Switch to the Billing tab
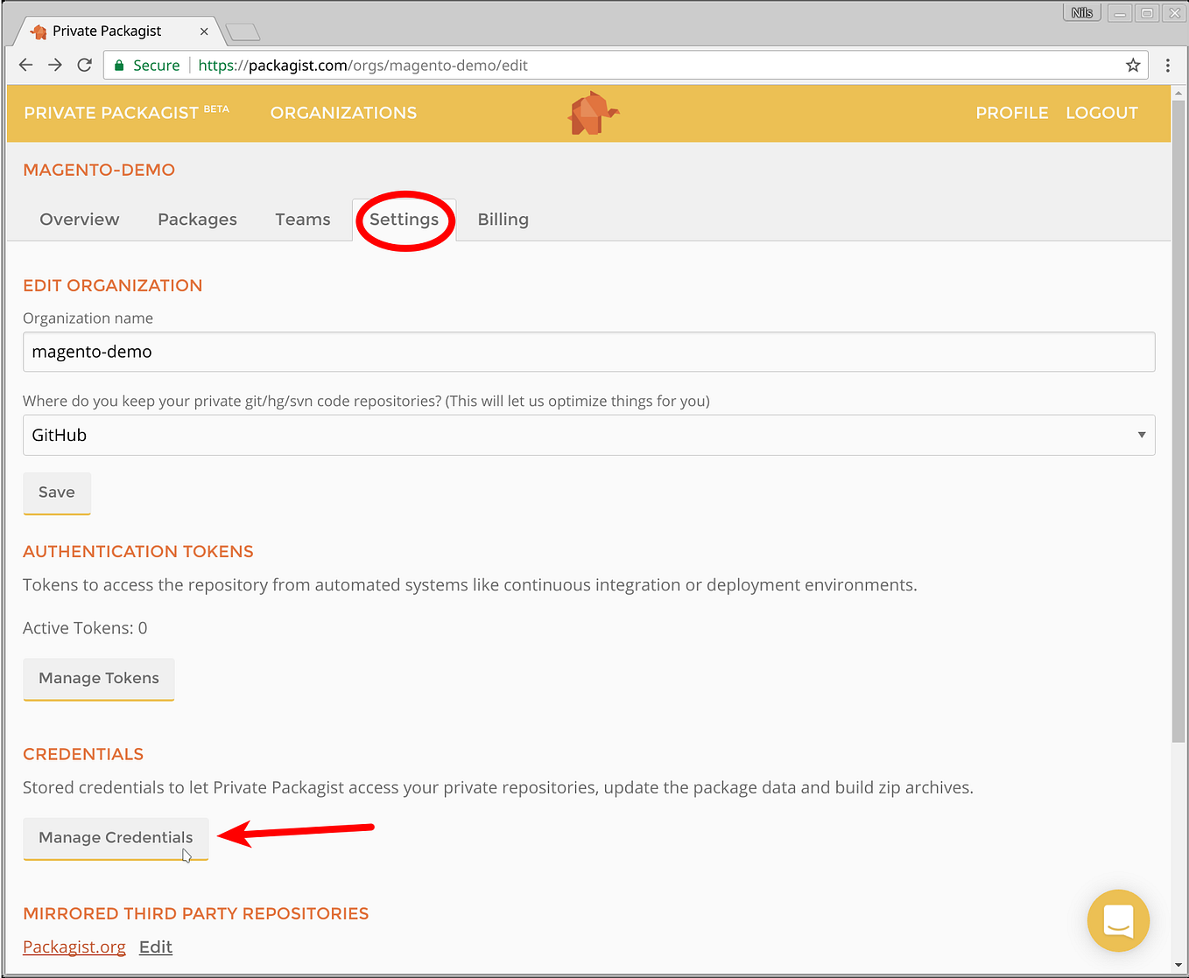1189x978 pixels. pyautogui.click(x=503, y=220)
